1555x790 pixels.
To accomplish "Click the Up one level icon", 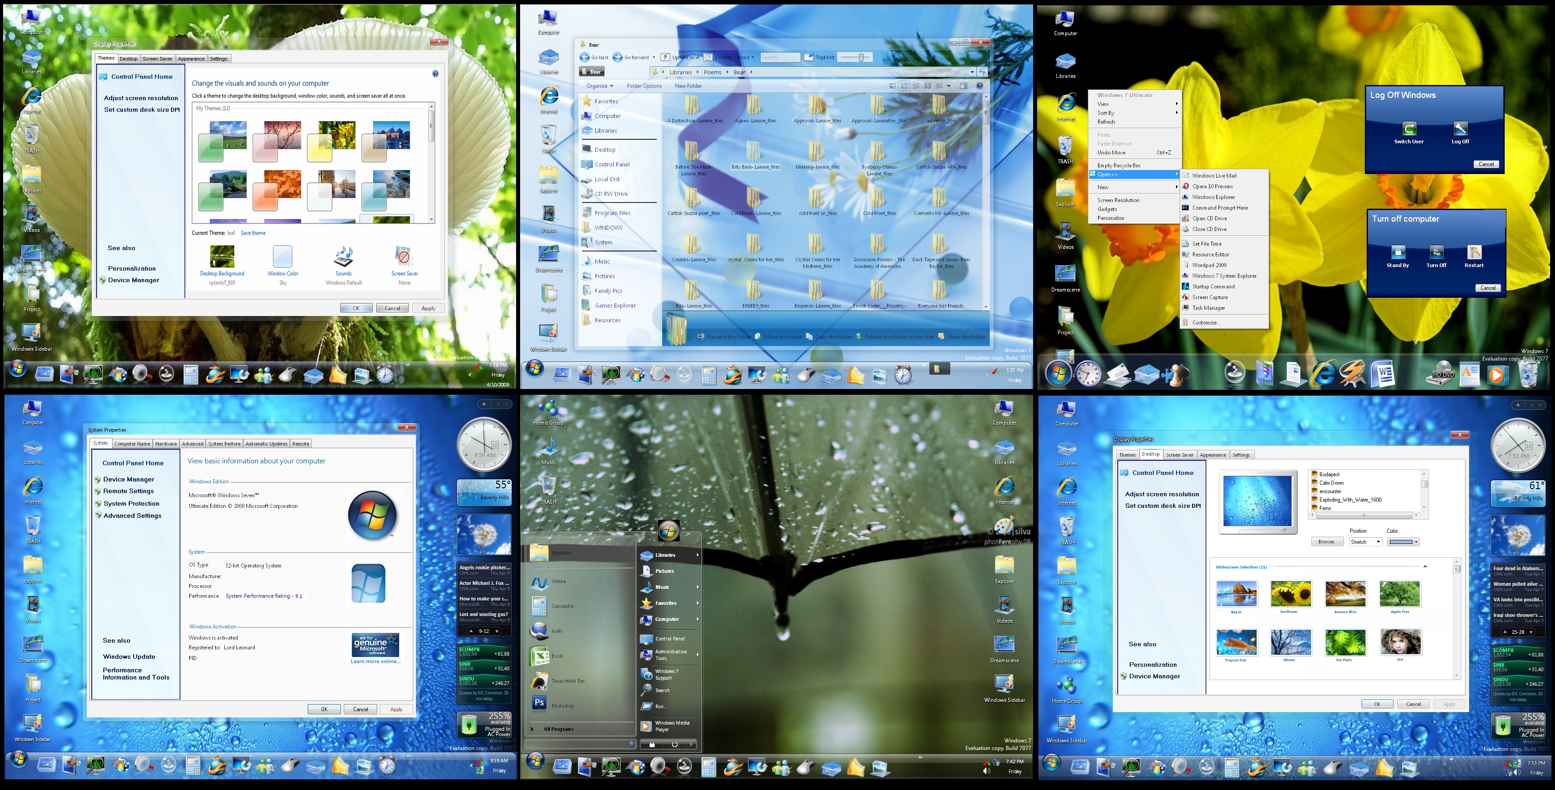I will pyautogui.click(x=665, y=57).
